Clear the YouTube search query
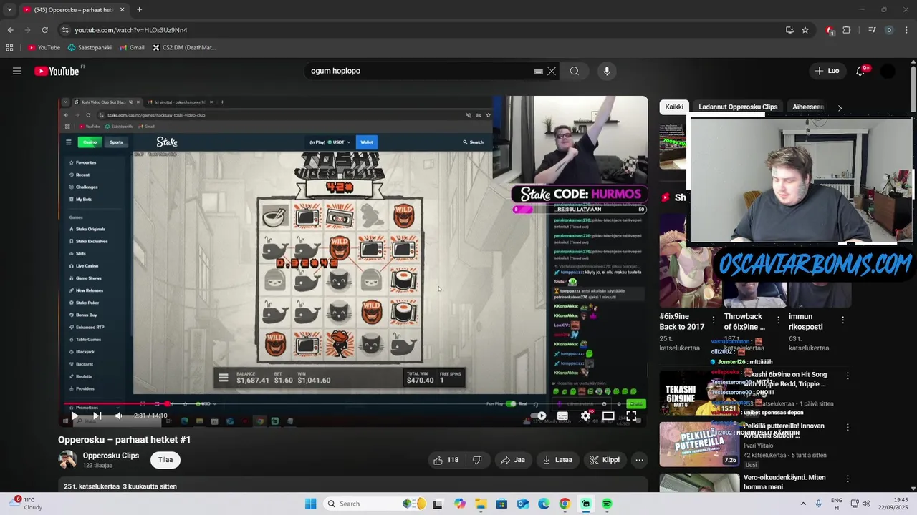This screenshot has height=515, width=917. pos(552,71)
